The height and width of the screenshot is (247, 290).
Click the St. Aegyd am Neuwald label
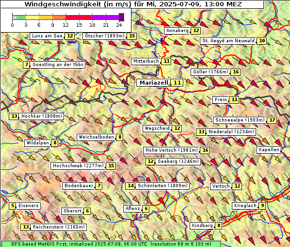228,41
